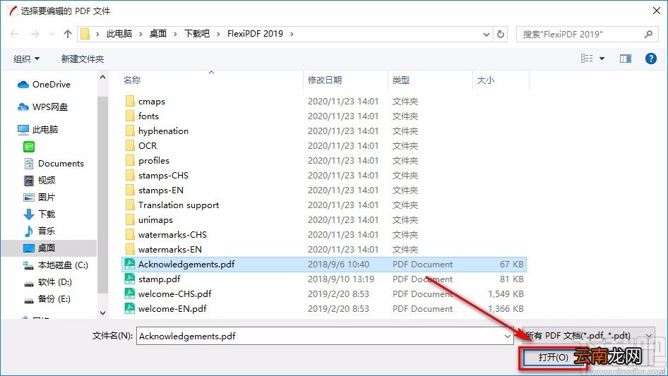Go forward with the forward arrow
This screenshot has height=376, width=668.
tap(35, 34)
